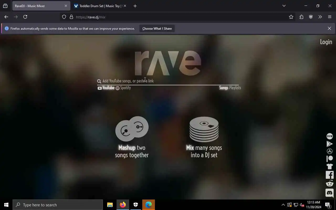The image size is (336, 210).
Task: Click the Rave logo
Action: click(168, 63)
